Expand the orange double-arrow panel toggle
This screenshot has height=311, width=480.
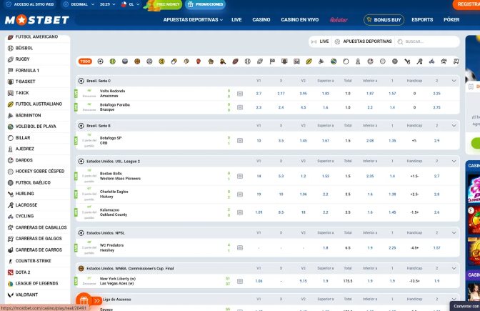(96, 300)
